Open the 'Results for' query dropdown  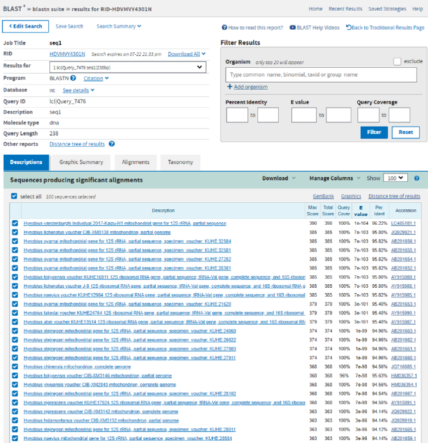pyautogui.click(x=127, y=67)
